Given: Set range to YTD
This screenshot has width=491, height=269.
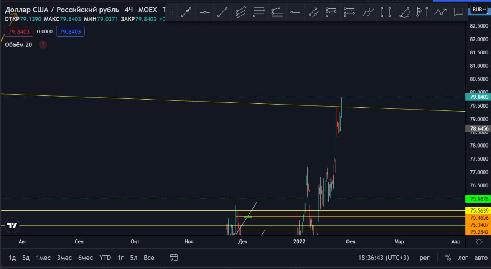Looking at the screenshot, I should coord(105,258).
